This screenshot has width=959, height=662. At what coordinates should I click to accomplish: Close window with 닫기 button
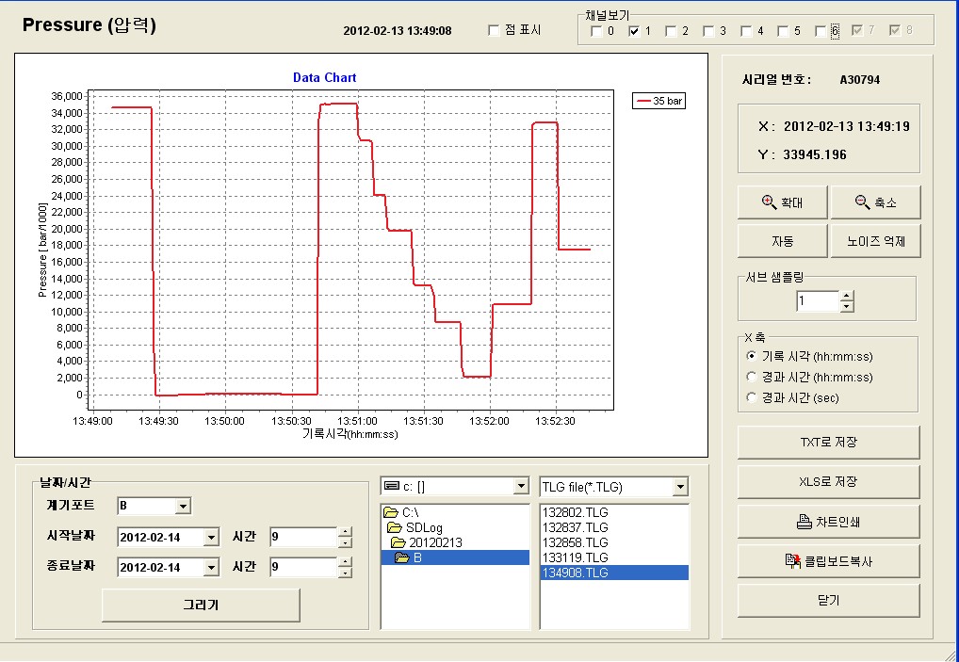tap(828, 600)
